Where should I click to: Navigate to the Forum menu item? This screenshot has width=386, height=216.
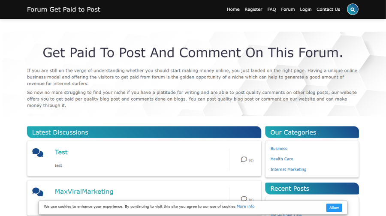tap(288, 9)
